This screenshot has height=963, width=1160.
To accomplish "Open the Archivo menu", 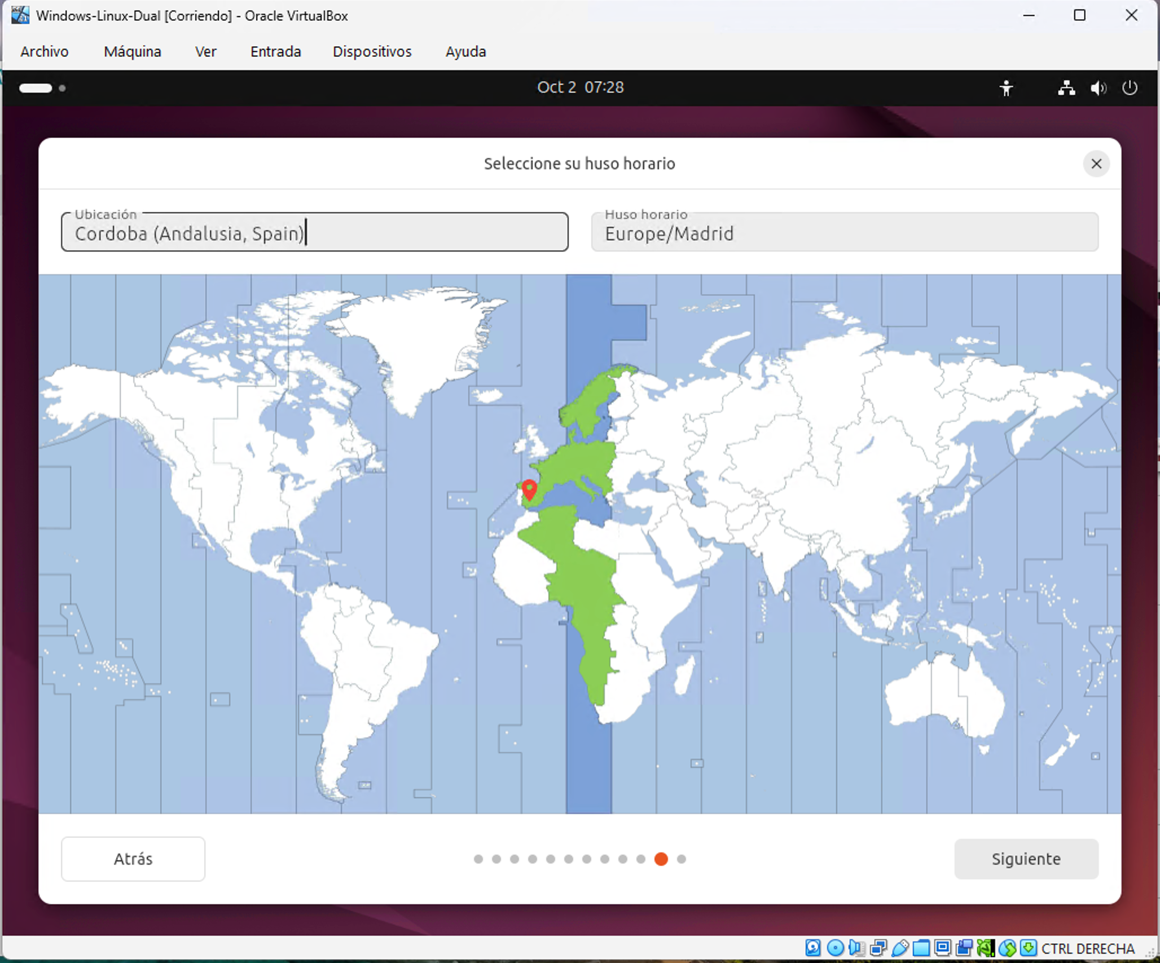I will [x=45, y=51].
